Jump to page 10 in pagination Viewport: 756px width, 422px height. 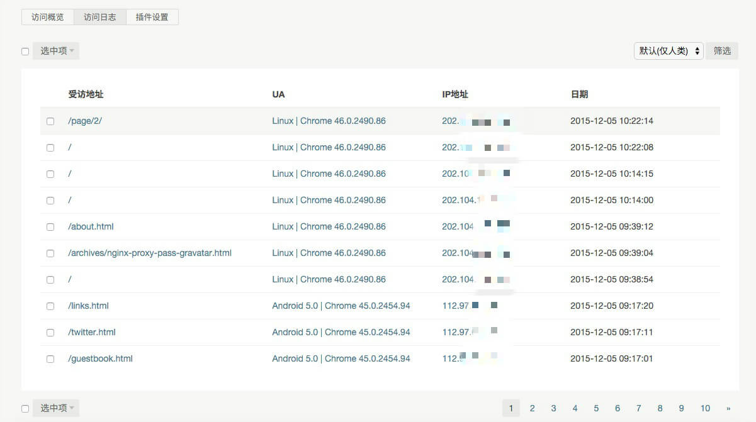(x=705, y=408)
